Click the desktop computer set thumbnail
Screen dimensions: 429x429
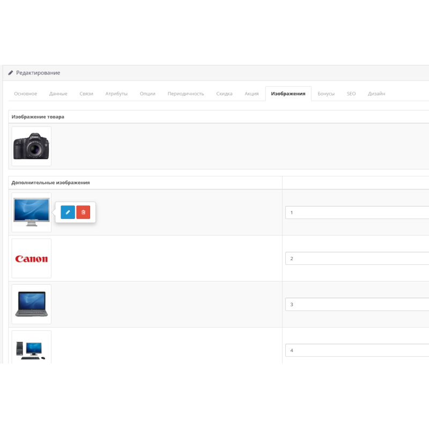coord(32,349)
